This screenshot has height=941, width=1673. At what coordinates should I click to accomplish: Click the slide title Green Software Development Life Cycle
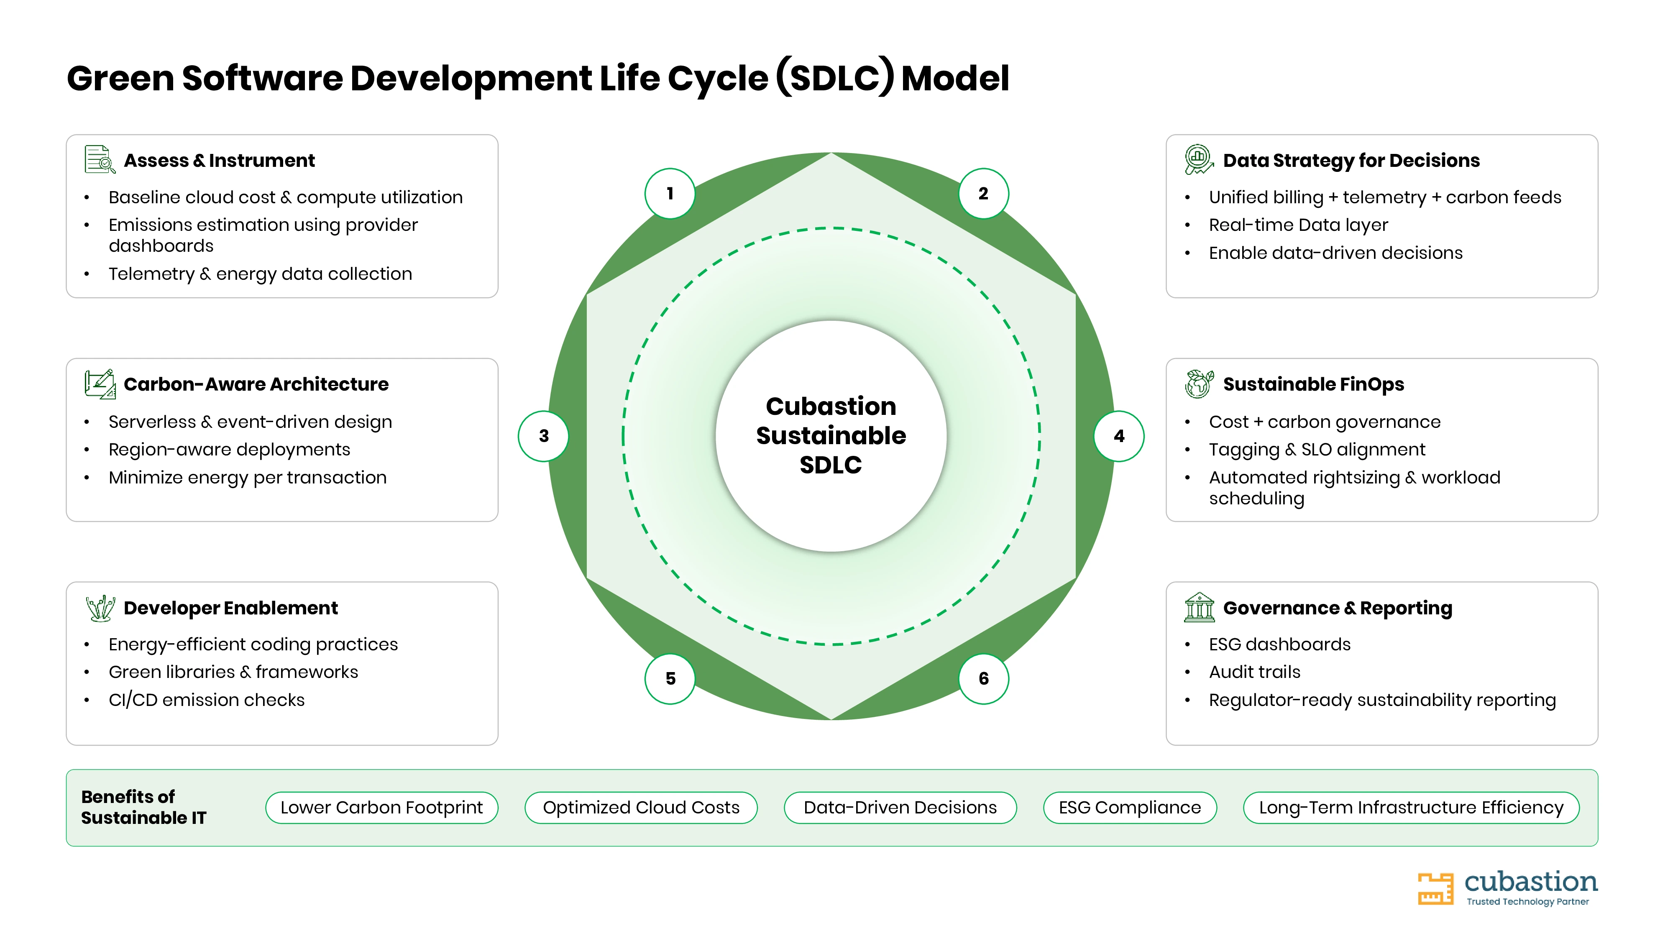(x=538, y=79)
